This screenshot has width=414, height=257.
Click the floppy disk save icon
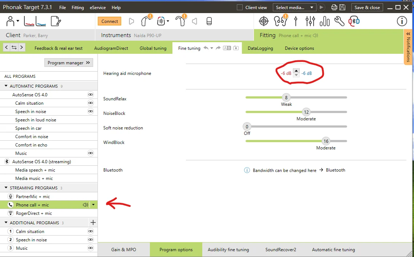342,7
